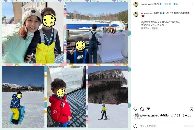Viewport: 195px width, 130px height.
Task: Like the post with the heart icon
Action: pos(135,109)
